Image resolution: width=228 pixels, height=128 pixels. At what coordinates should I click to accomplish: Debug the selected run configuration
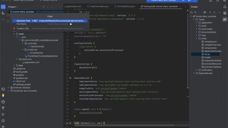pos(189,1)
